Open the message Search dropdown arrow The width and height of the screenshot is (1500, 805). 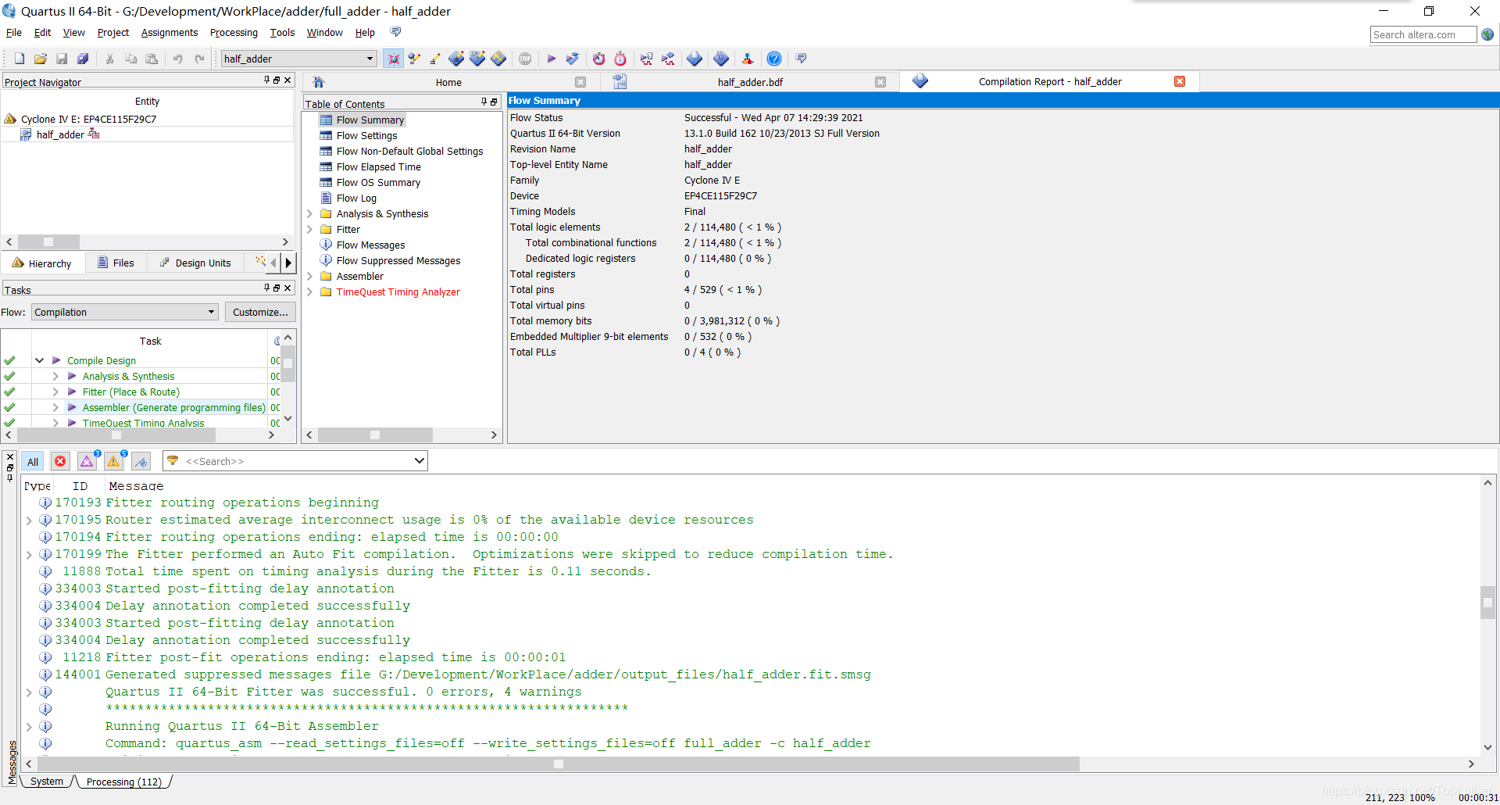[x=419, y=461]
